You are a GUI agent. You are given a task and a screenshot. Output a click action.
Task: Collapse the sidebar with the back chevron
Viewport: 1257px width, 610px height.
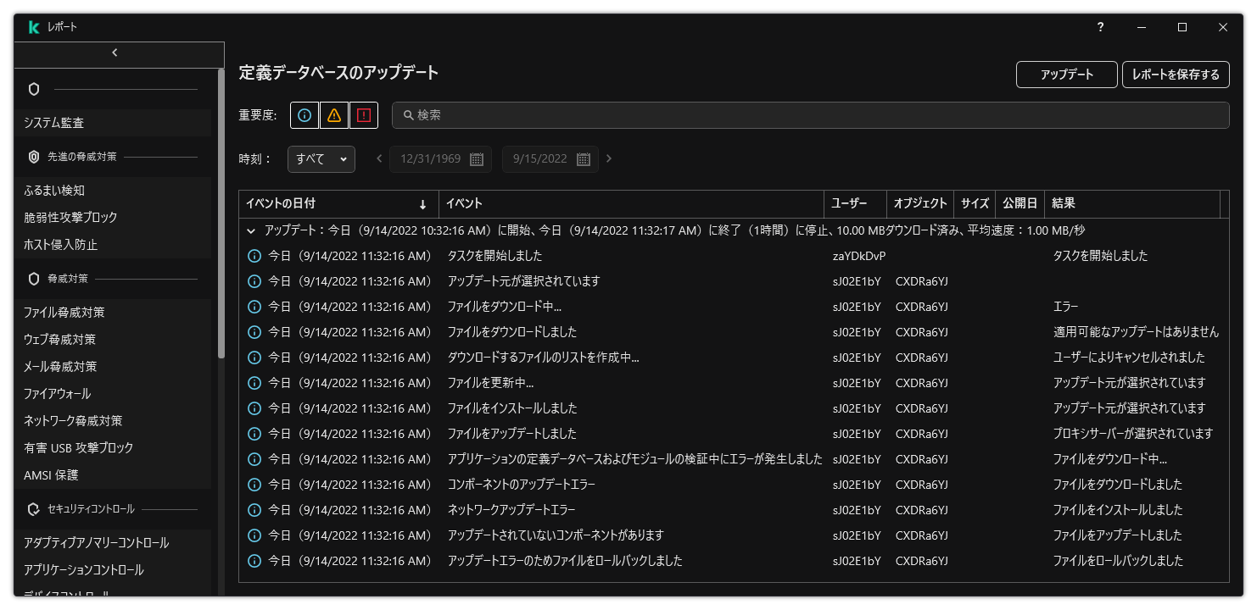click(x=114, y=52)
